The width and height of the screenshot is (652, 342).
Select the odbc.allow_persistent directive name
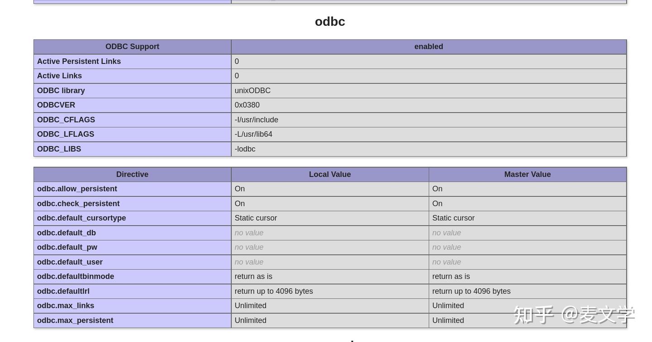click(77, 189)
